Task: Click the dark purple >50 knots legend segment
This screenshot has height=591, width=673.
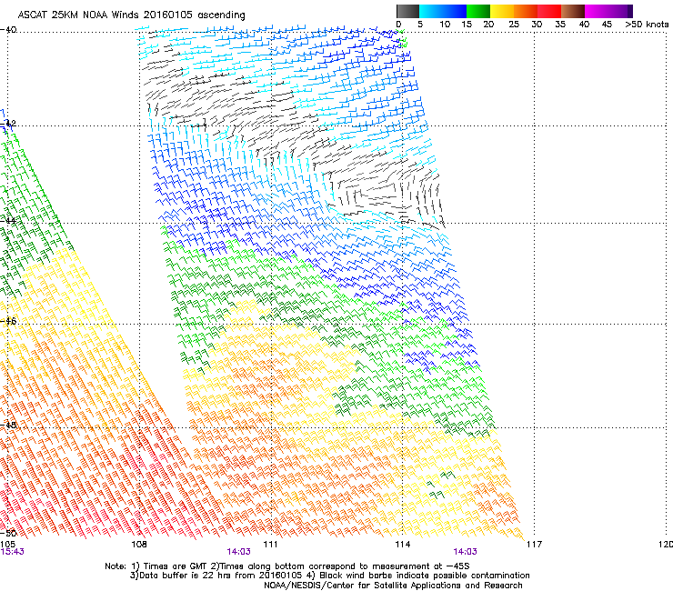Action: click(630, 11)
